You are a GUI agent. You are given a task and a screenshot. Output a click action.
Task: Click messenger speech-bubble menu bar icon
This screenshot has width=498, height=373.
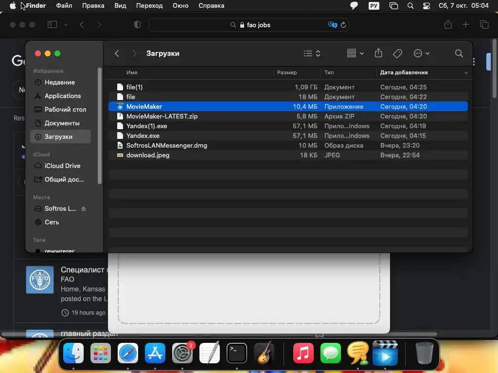point(354,6)
